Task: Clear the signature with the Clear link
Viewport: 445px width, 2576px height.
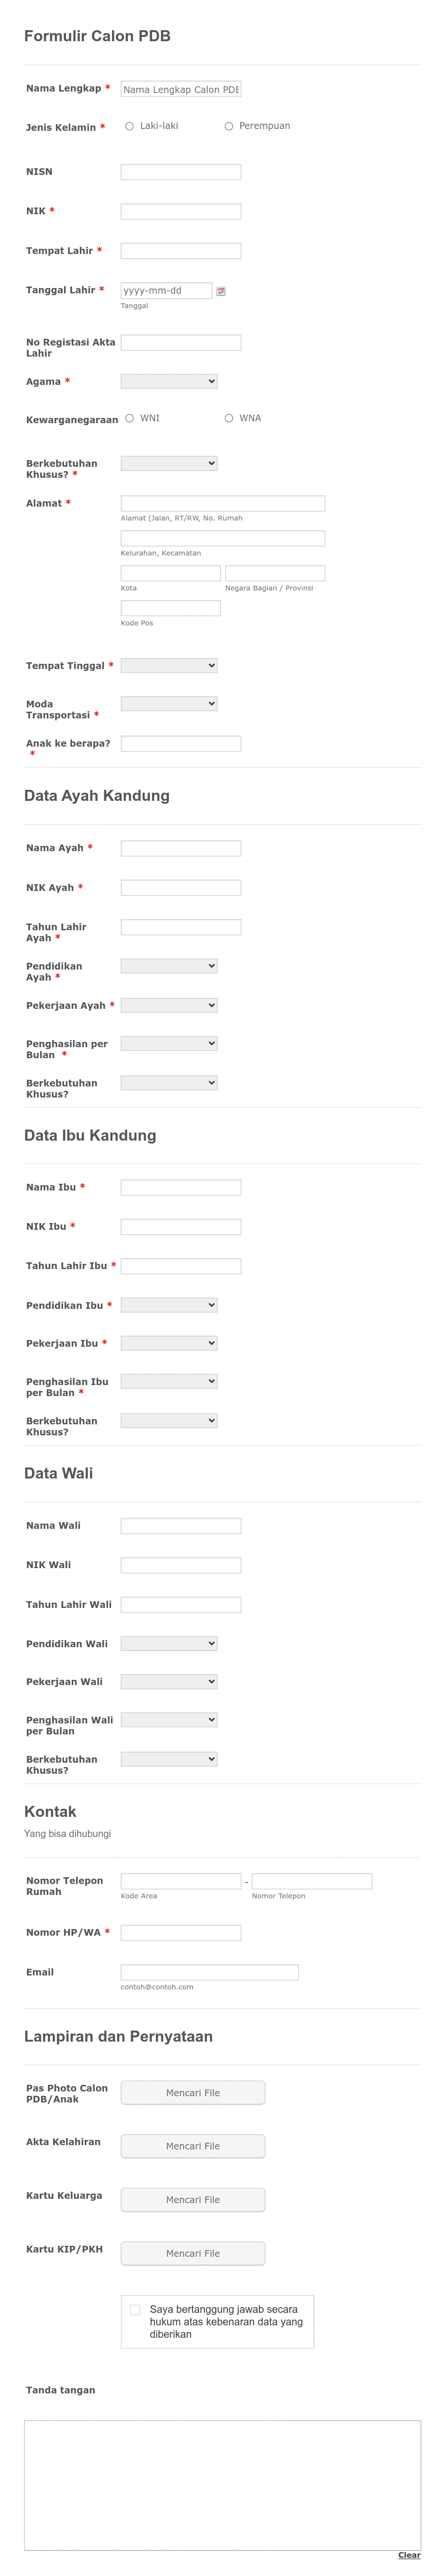Action: (x=409, y=2555)
